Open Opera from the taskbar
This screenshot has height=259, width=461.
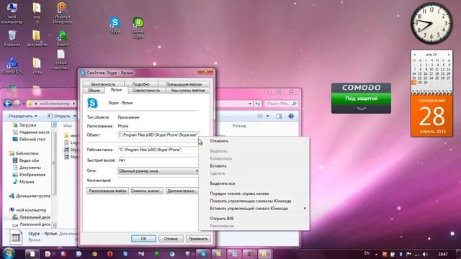(x=110, y=254)
